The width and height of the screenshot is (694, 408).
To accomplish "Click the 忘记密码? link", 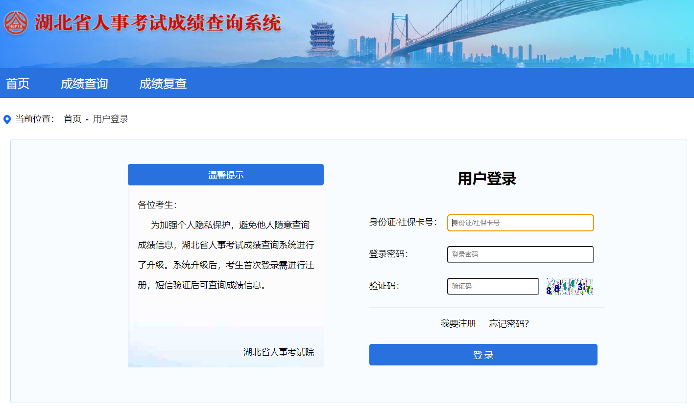I will tap(509, 323).
